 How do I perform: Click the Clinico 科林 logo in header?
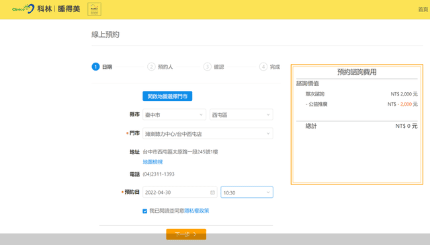[46, 9]
